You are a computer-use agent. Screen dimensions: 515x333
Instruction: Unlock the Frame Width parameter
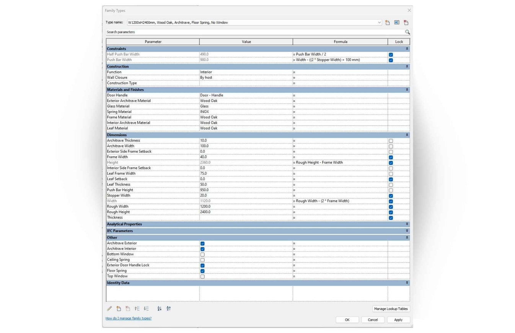coord(391,157)
